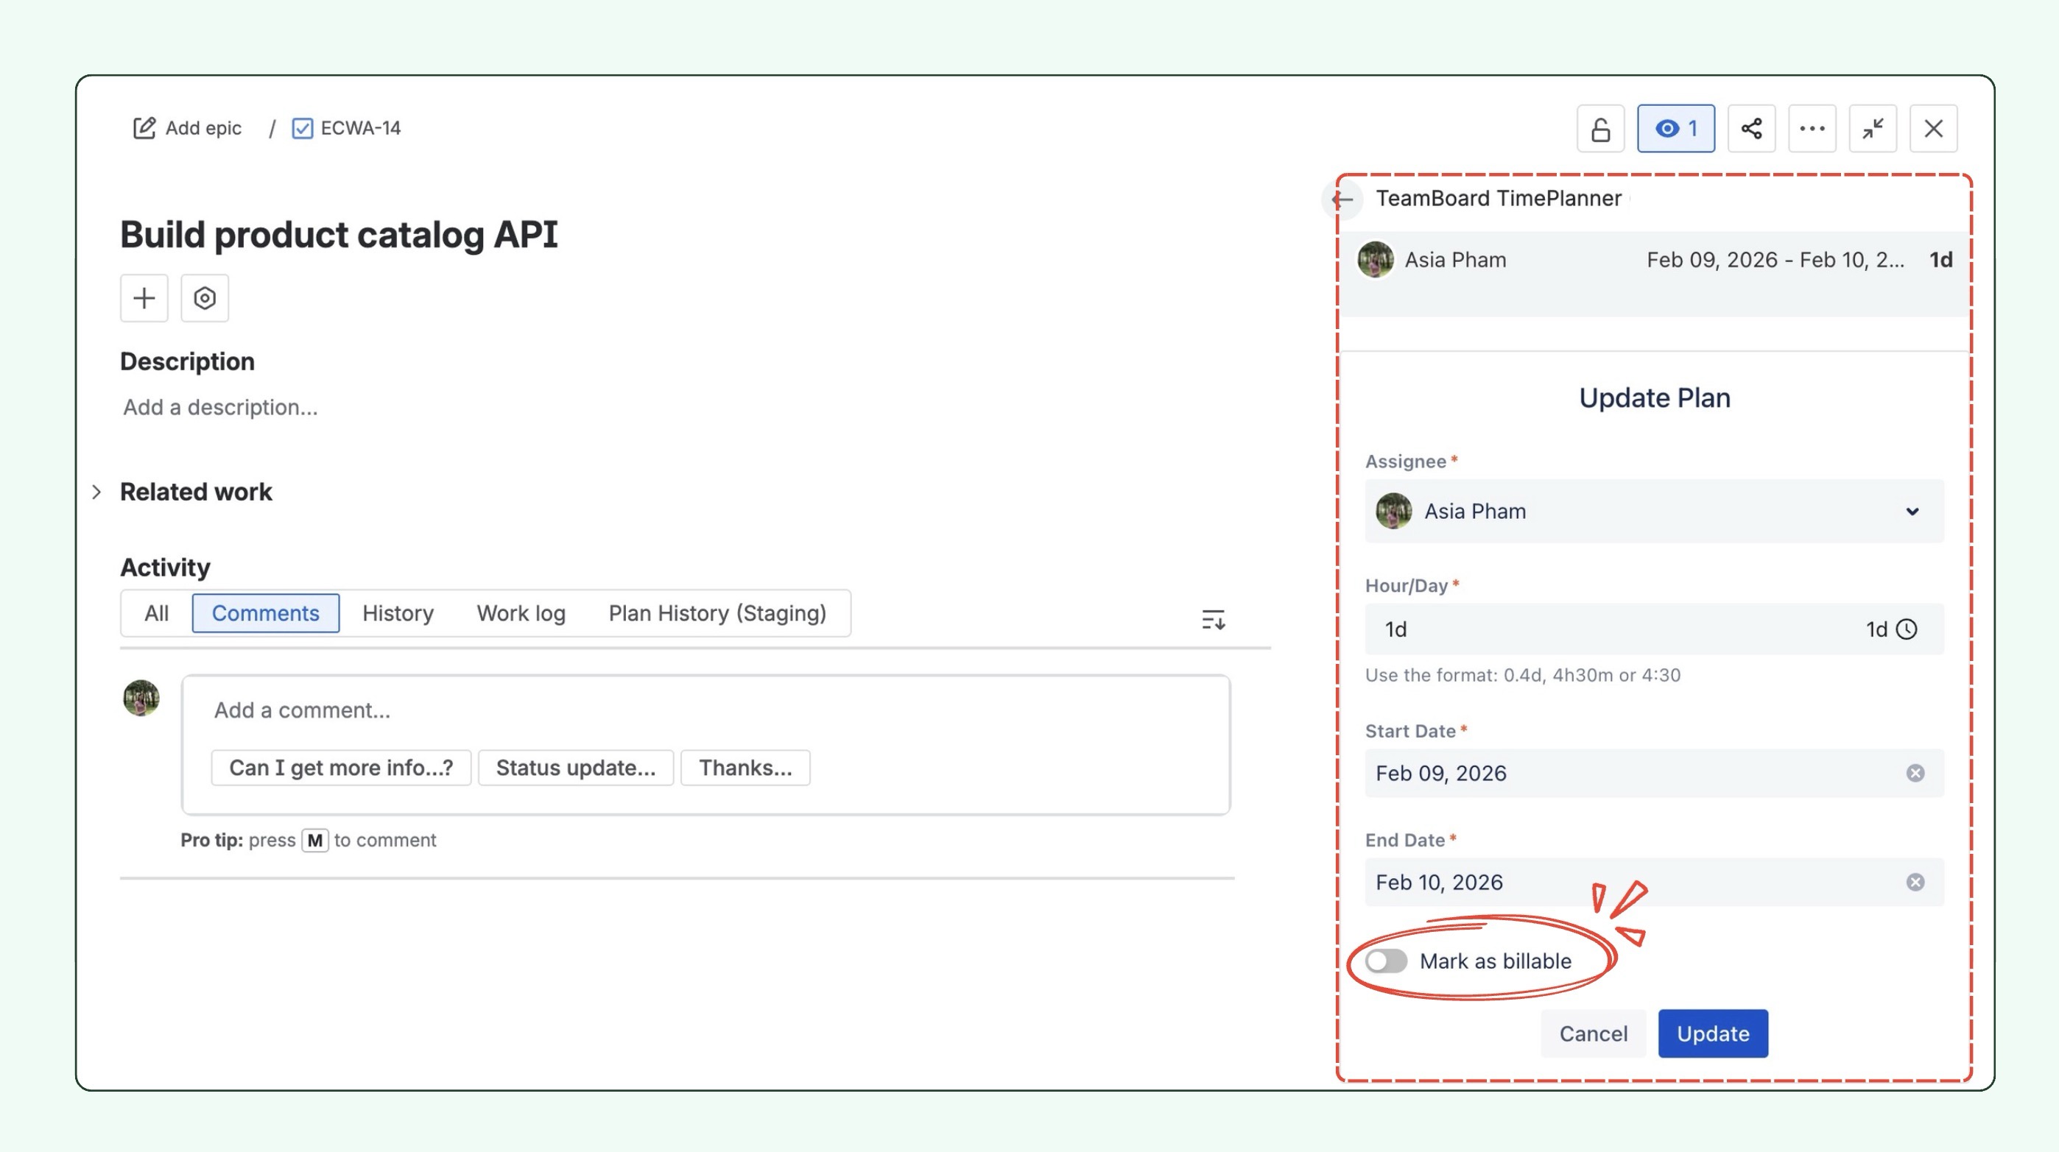Screen dimensions: 2059x1152
Task: Click back arrow beside TeamBoard TimePlanner
Action: point(1342,199)
